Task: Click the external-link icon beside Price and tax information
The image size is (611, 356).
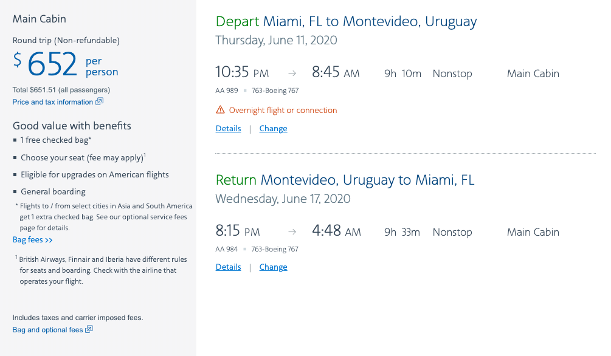Action: 100,101
